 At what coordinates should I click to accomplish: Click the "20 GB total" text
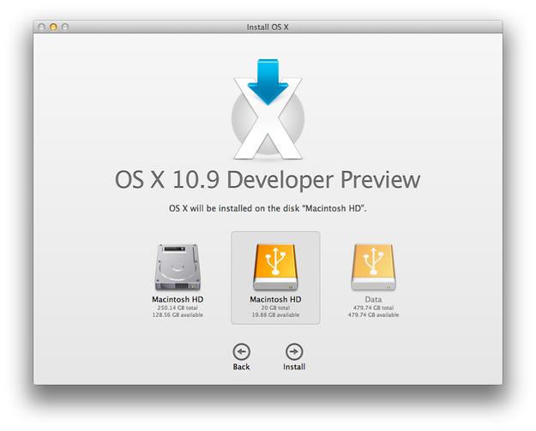(275, 308)
